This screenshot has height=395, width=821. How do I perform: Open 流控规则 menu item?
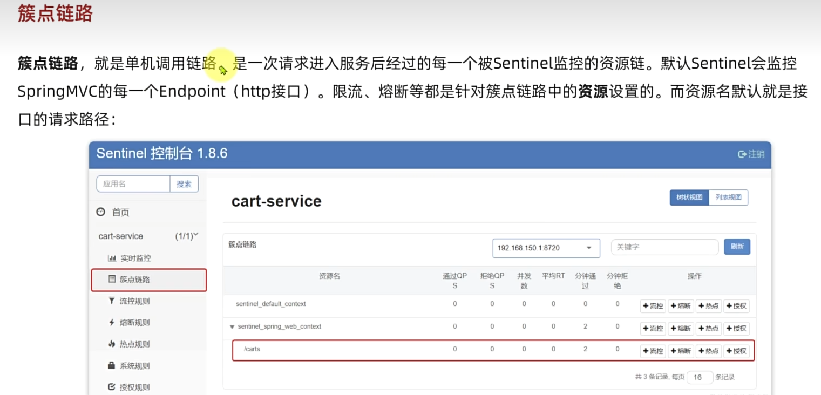pos(134,301)
